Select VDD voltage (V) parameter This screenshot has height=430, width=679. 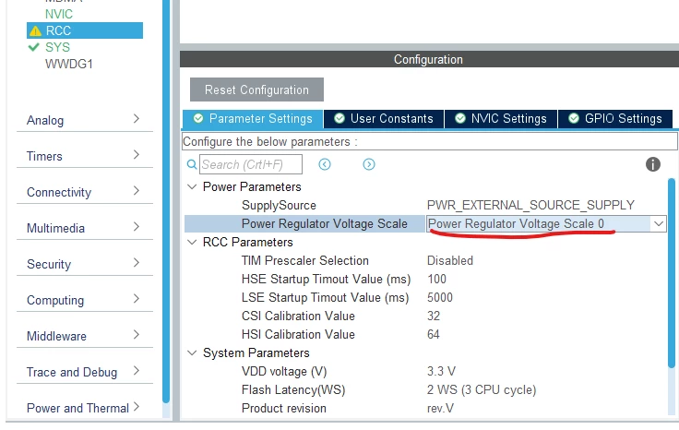pyautogui.click(x=284, y=372)
